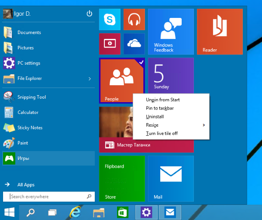The width and height of the screenshot is (262, 220).
Task: Open the Music headphones tile
Action: [134, 20]
